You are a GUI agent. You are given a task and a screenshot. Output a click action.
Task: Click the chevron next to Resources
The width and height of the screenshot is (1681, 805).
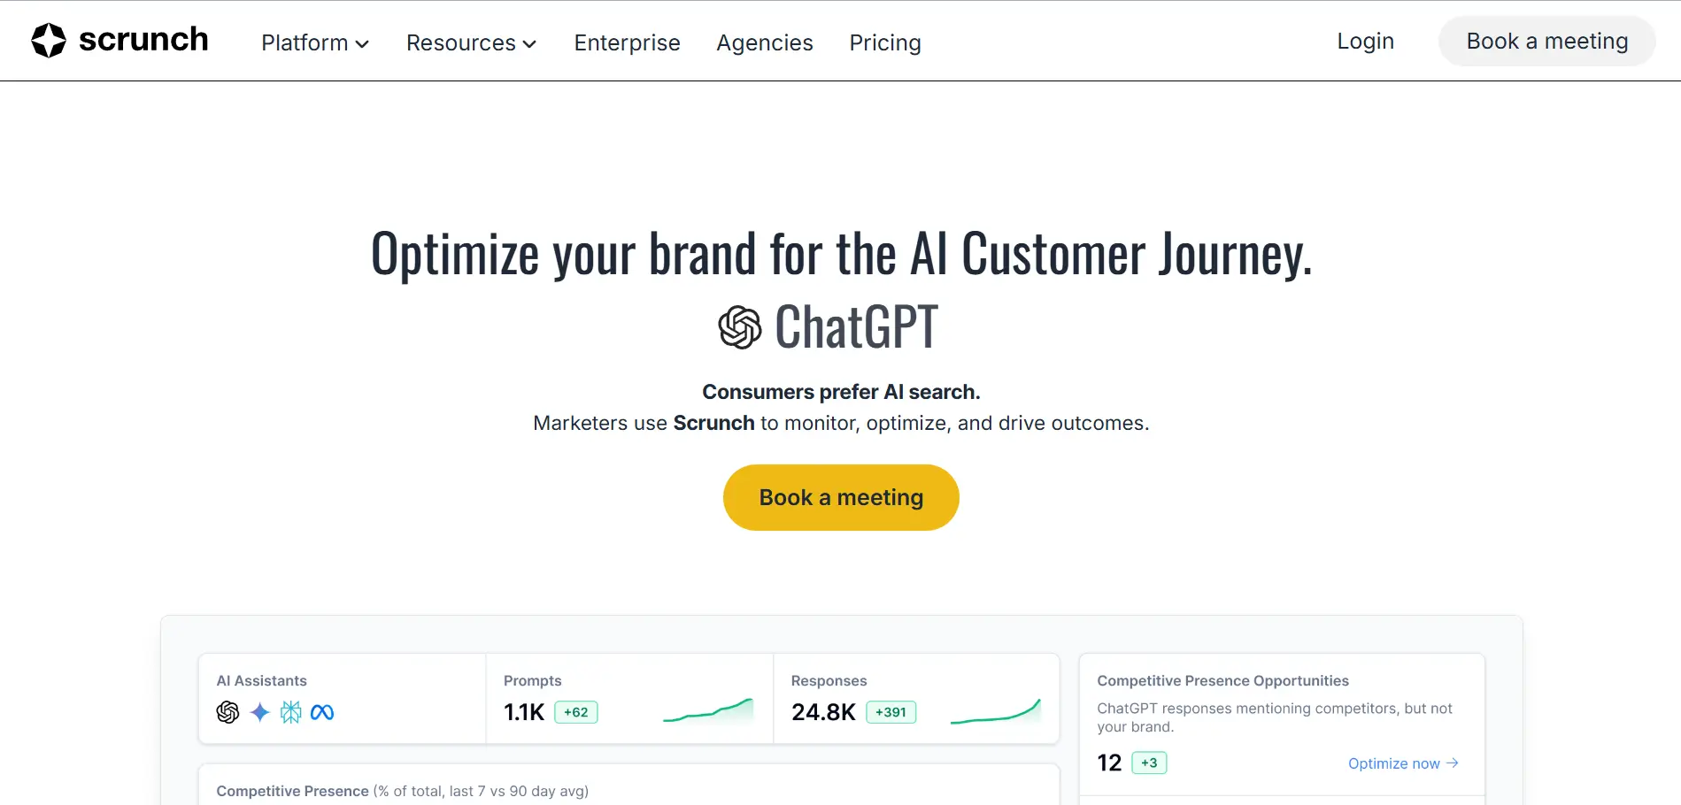click(x=529, y=44)
